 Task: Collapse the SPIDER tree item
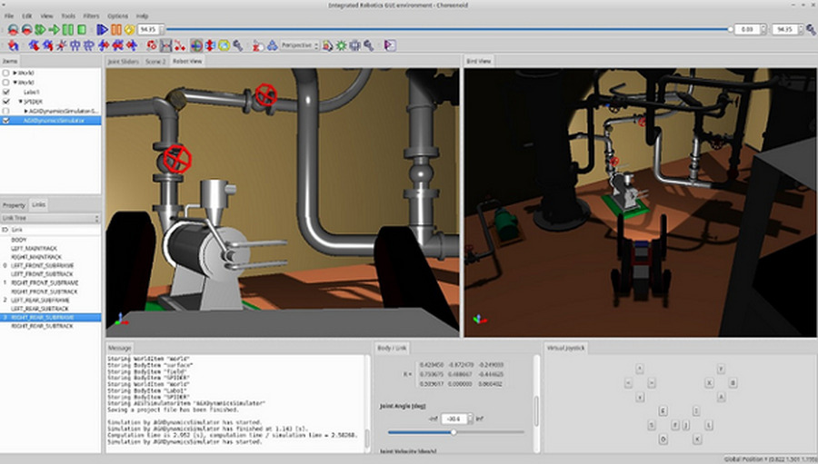[x=22, y=102]
